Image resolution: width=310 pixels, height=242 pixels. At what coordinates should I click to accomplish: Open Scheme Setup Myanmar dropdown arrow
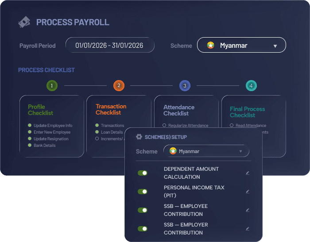pyautogui.click(x=240, y=151)
